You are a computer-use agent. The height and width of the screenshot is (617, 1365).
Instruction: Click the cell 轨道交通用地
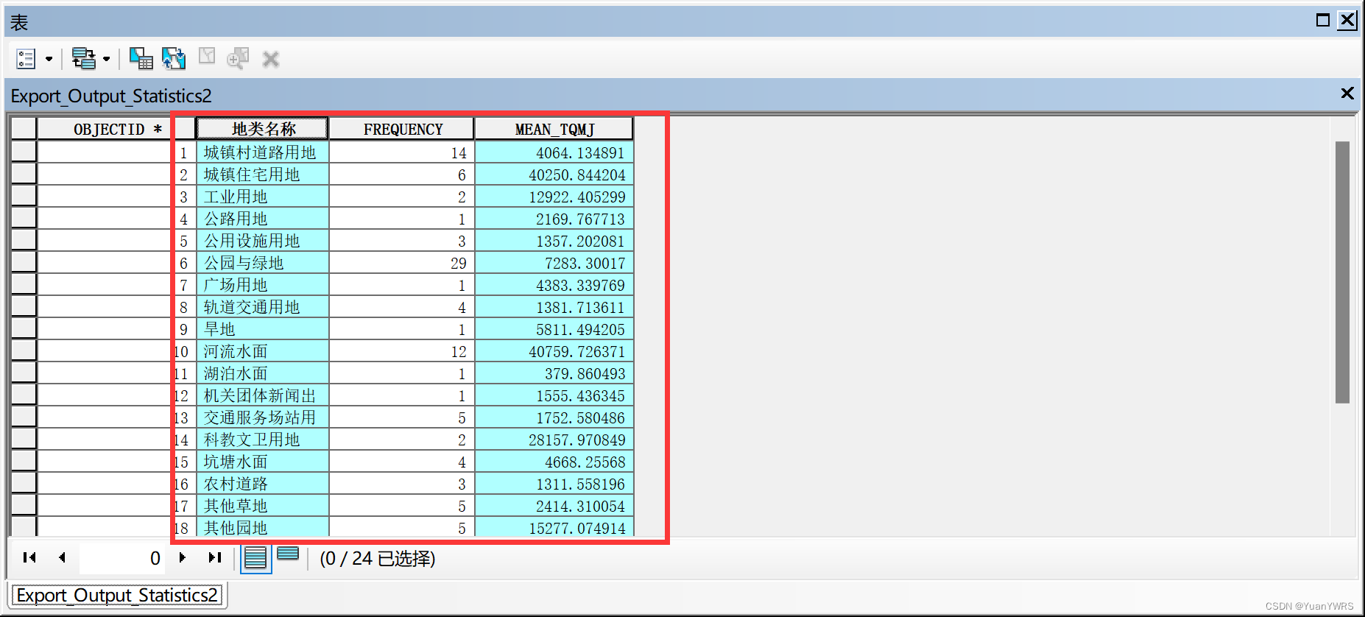pyautogui.click(x=262, y=307)
